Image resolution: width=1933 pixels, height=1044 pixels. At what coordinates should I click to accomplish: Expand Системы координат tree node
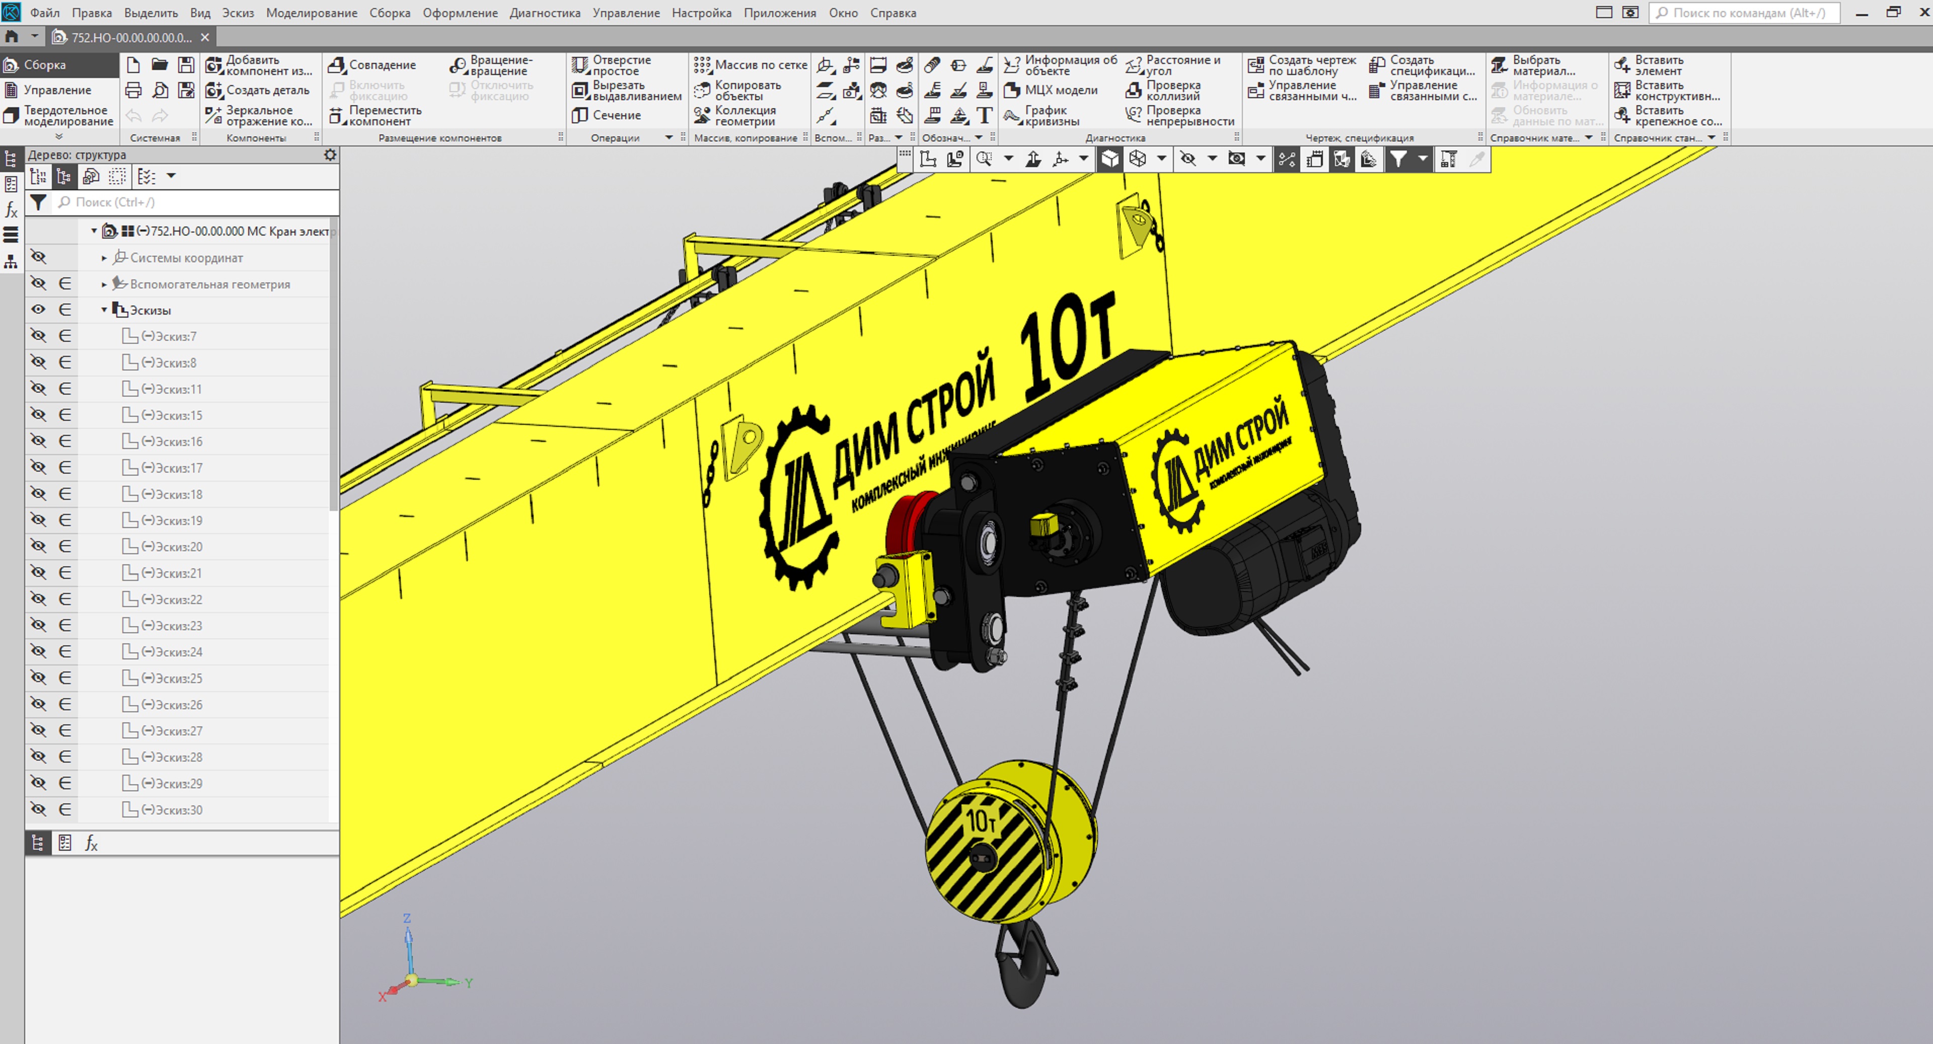[104, 258]
